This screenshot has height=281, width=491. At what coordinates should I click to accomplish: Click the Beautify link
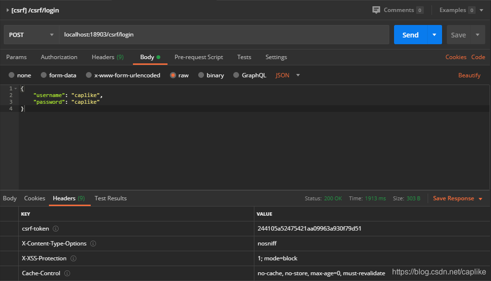pos(469,75)
